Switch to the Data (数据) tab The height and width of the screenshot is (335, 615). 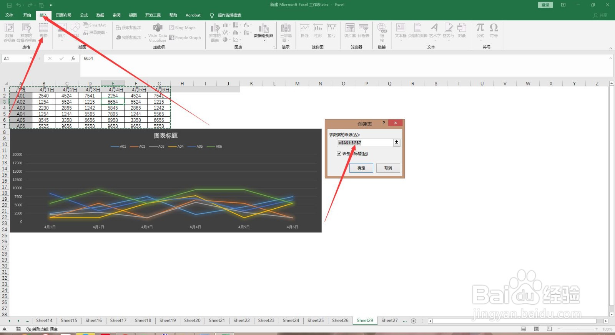(100, 15)
